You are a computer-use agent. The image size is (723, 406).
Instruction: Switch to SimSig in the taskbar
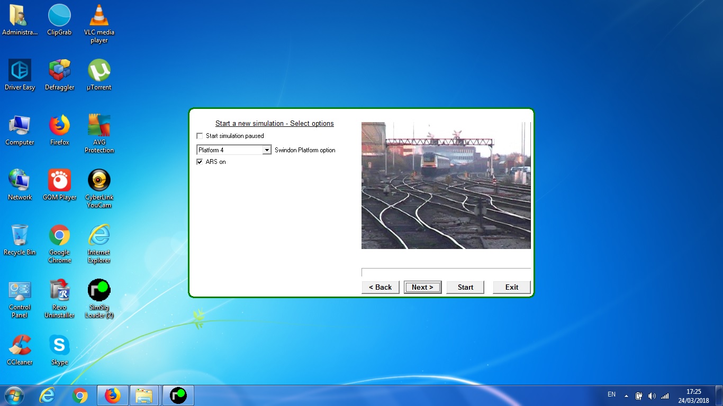pyautogui.click(x=178, y=395)
